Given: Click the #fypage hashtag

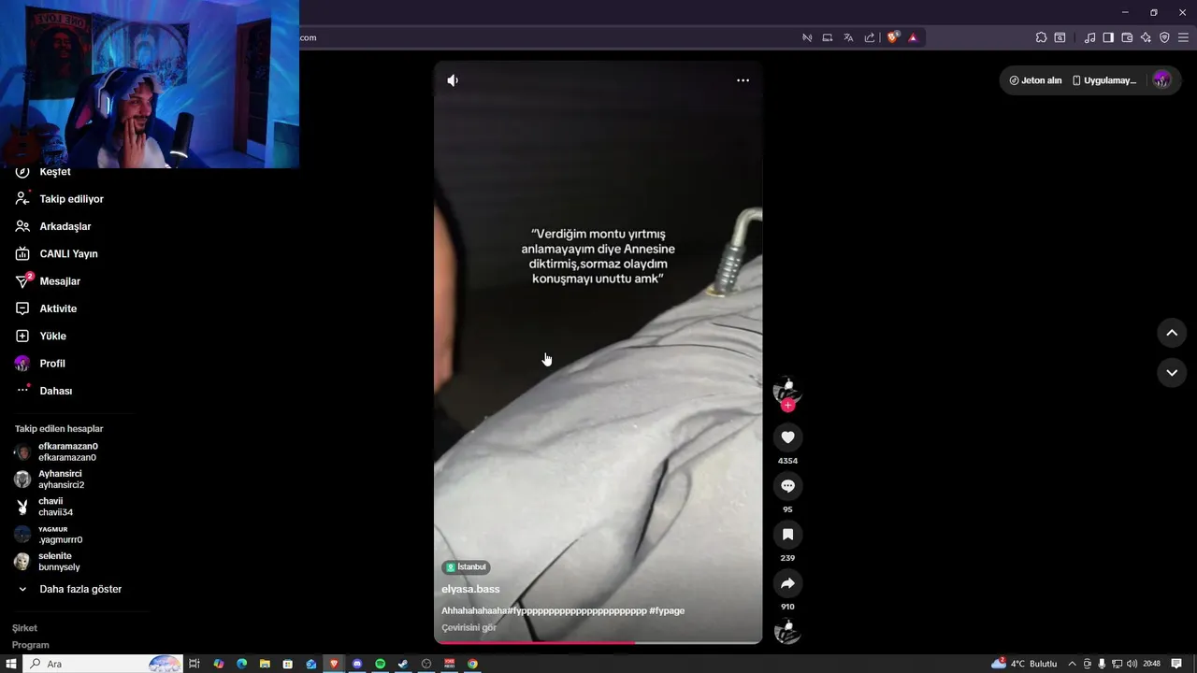Looking at the screenshot, I should click(x=667, y=610).
